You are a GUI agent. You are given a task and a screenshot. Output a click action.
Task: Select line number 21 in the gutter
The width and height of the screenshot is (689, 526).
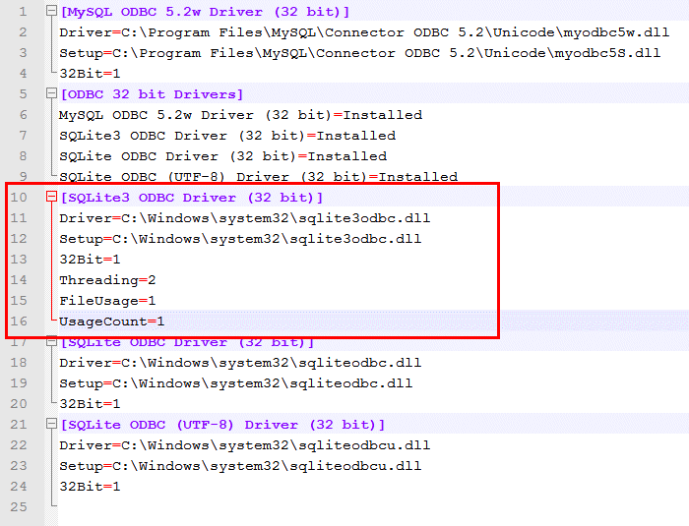tap(19, 424)
